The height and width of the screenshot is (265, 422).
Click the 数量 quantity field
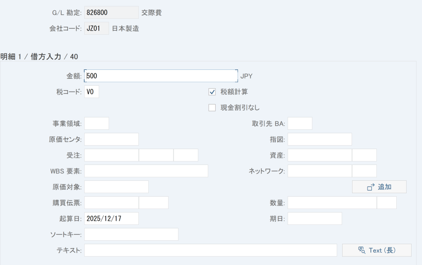(332, 203)
